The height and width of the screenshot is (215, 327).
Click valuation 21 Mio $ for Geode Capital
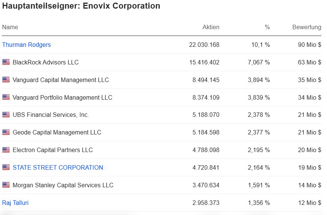(309, 132)
